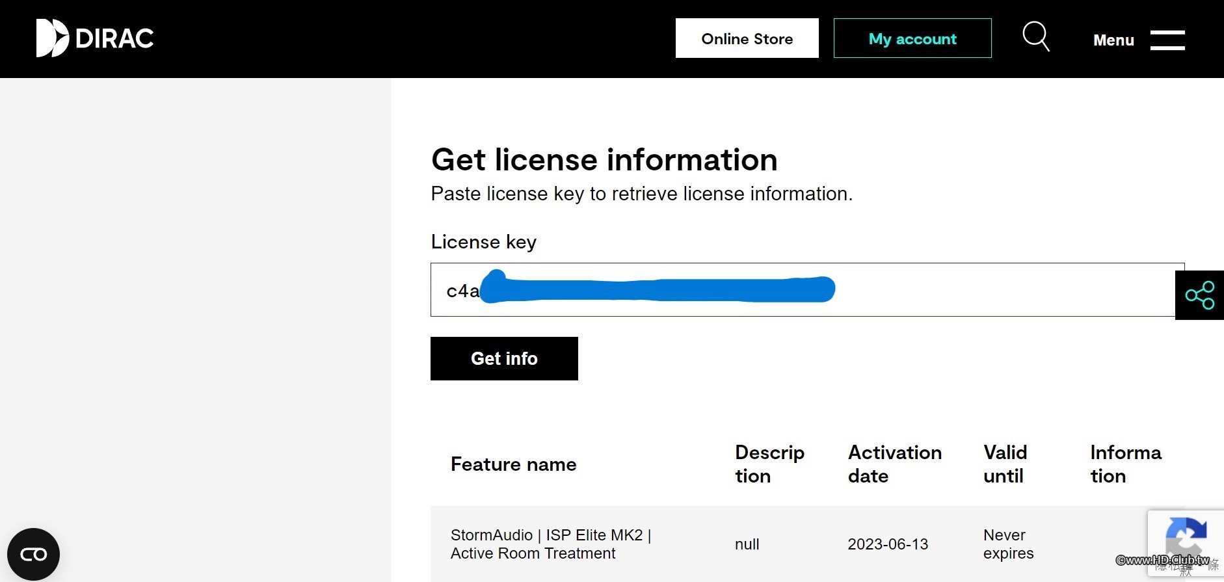Screen dimensions: 1224x582
Task: Go to My account
Action: 912,38
